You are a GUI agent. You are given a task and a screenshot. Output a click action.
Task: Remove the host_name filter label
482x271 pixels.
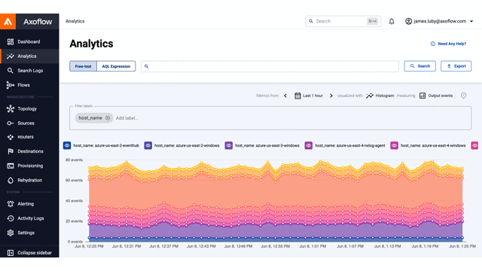click(108, 118)
